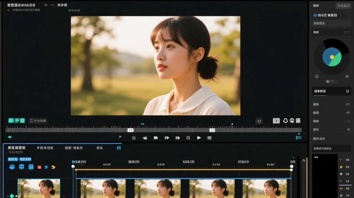The image size is (354, 198).
Task: Click the right-pointing arrow icon in transport bar
Action: (167, 138)
